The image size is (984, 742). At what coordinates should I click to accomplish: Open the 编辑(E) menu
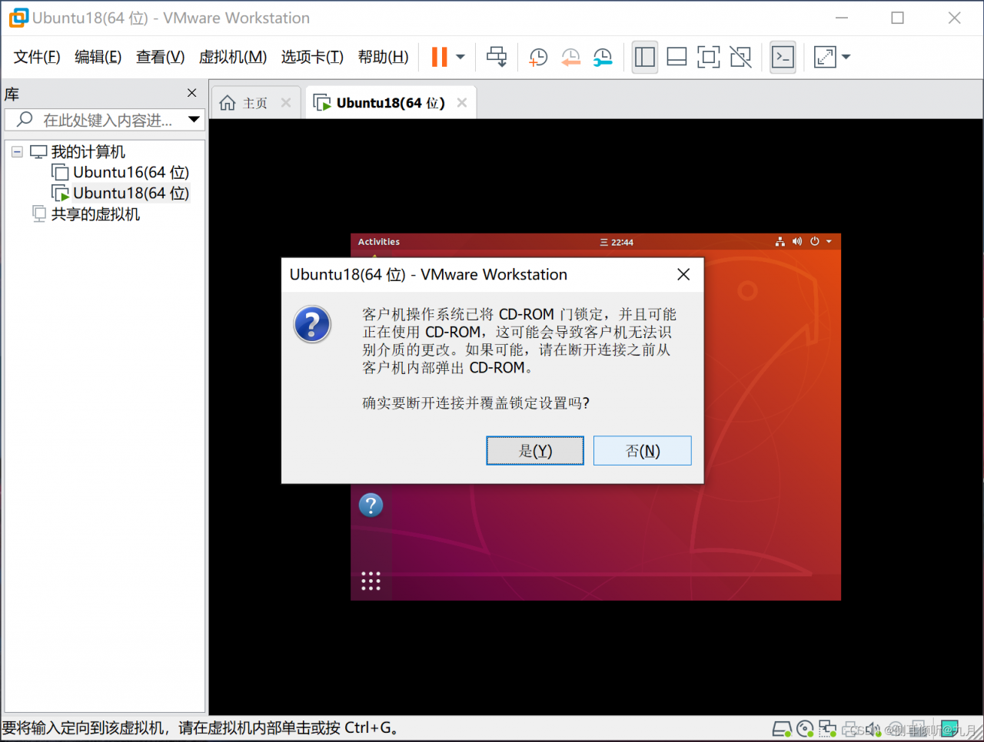click(98, 57)
